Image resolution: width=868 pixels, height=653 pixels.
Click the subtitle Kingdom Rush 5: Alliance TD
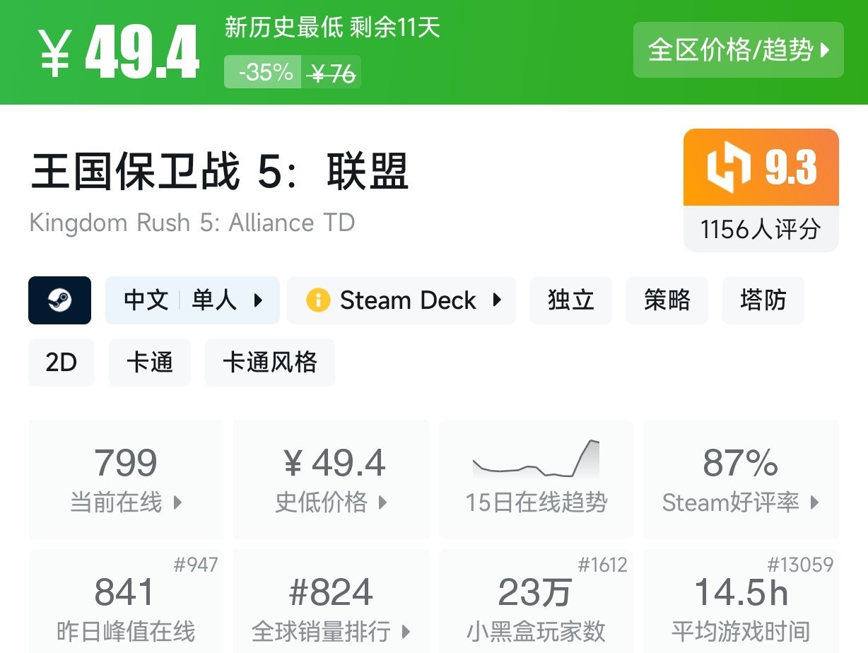pyautogui.click(x=192, y=223)
